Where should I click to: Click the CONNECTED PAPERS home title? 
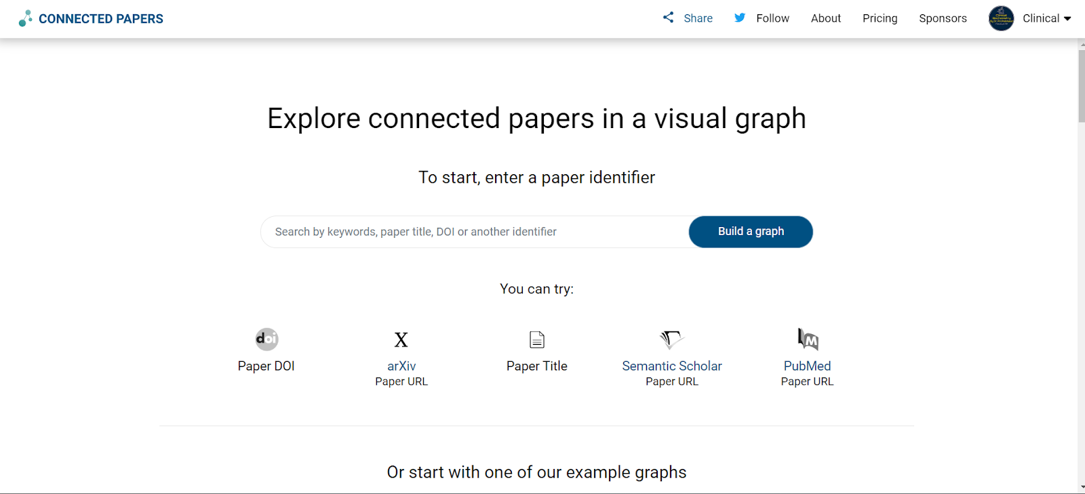101,19
